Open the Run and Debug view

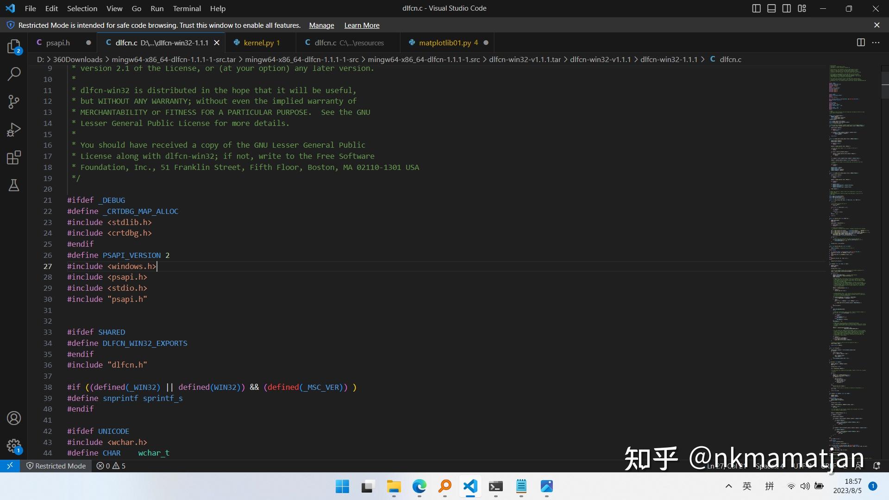[14, 130]
